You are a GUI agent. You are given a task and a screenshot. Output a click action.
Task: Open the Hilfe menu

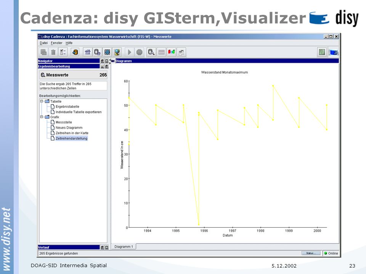pos(69,43)
